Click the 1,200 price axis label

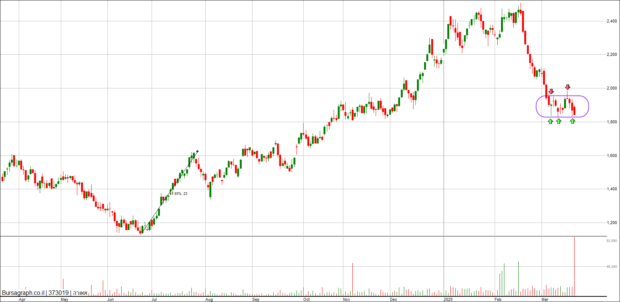612,223
